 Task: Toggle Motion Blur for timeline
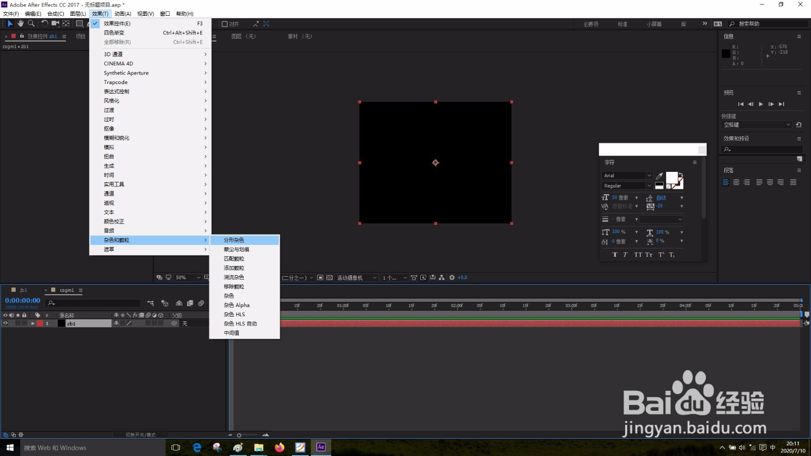[x=201, y=303]
